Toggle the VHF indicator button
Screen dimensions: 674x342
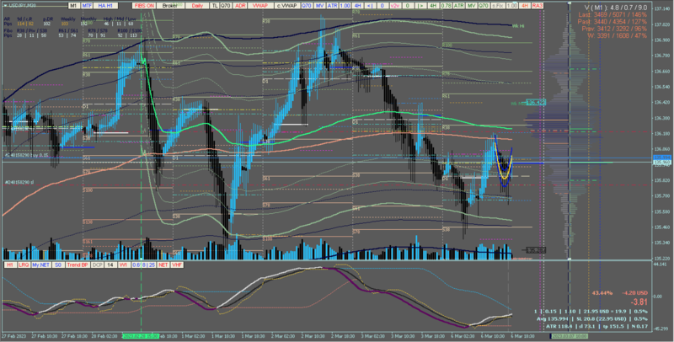177,265
